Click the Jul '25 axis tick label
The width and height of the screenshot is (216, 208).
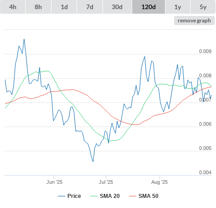point(106,182)
